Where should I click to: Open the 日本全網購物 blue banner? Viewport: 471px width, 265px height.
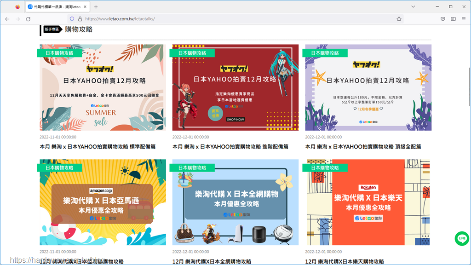(235, 202)
